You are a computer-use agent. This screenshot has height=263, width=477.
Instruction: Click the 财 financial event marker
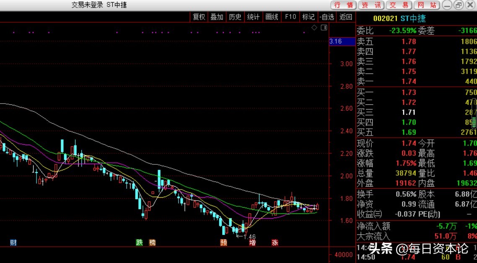pyautogui.click(x=13, y=242)
